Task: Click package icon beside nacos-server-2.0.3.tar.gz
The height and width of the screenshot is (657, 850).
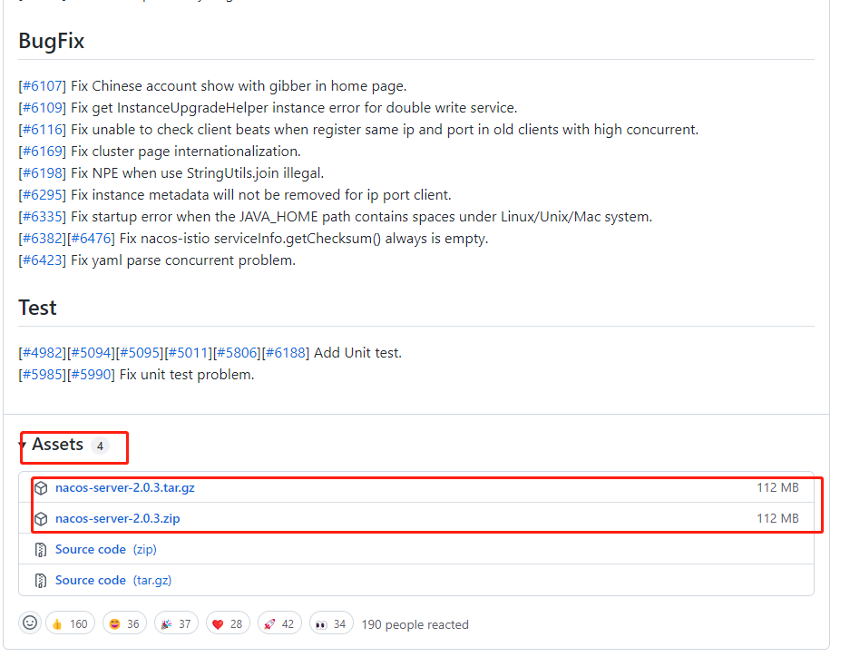Action: pos(41,488)
